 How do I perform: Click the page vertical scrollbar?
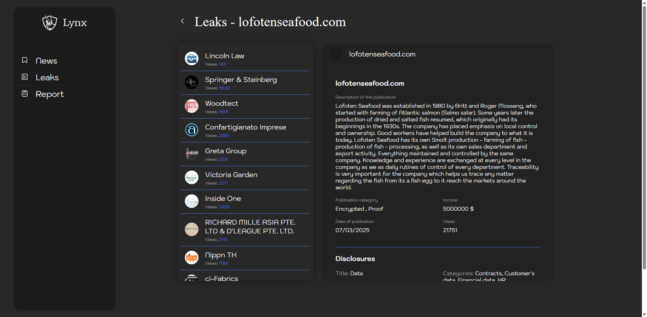(644, 136)
